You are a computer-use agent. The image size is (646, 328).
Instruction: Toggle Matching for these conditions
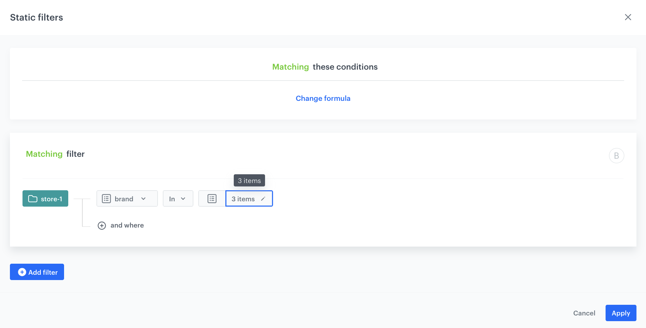(290, 67)
